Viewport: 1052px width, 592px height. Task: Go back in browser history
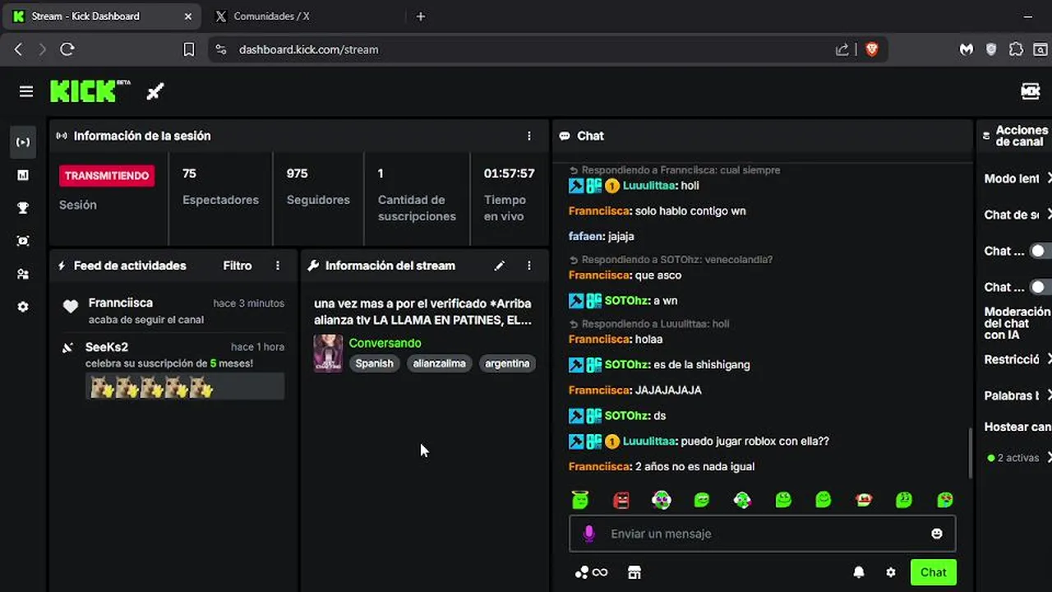[18, 49]
